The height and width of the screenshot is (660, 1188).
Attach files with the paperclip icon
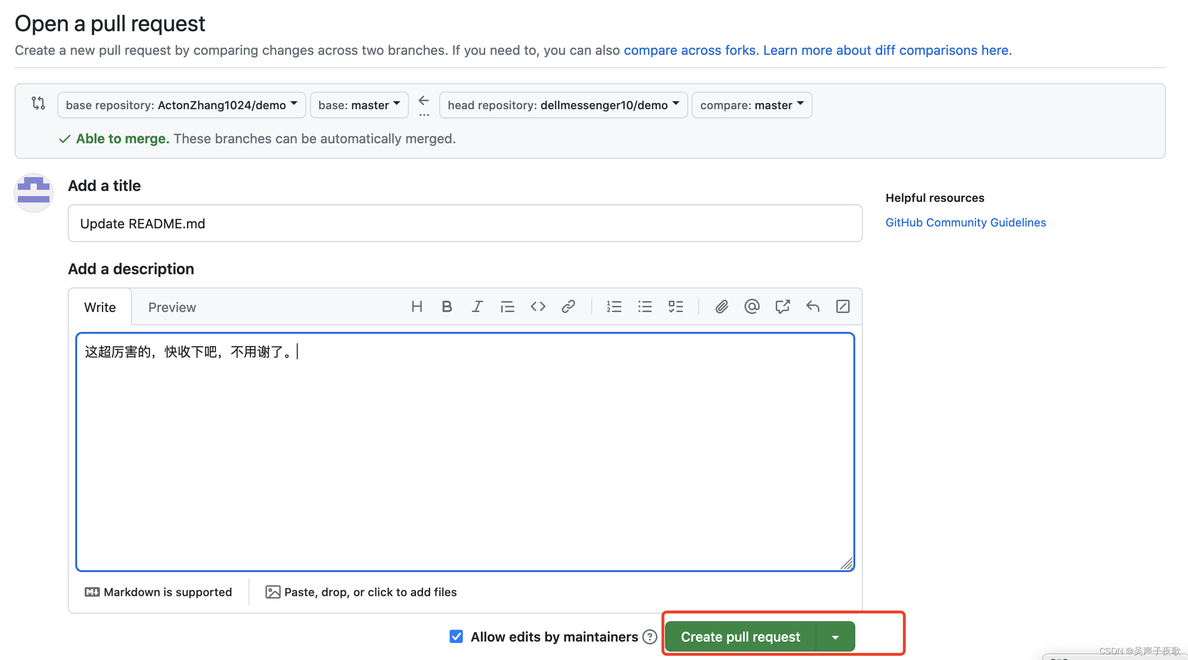click(x=721, y=307)
